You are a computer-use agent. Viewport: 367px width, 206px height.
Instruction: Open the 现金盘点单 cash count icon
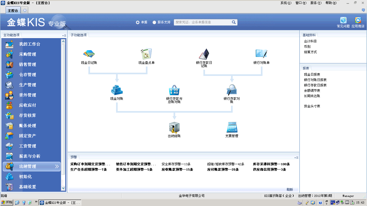point(146,54)
